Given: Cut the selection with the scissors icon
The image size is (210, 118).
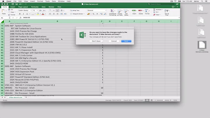Looking at the screenshot, I should tap(9, 10).
